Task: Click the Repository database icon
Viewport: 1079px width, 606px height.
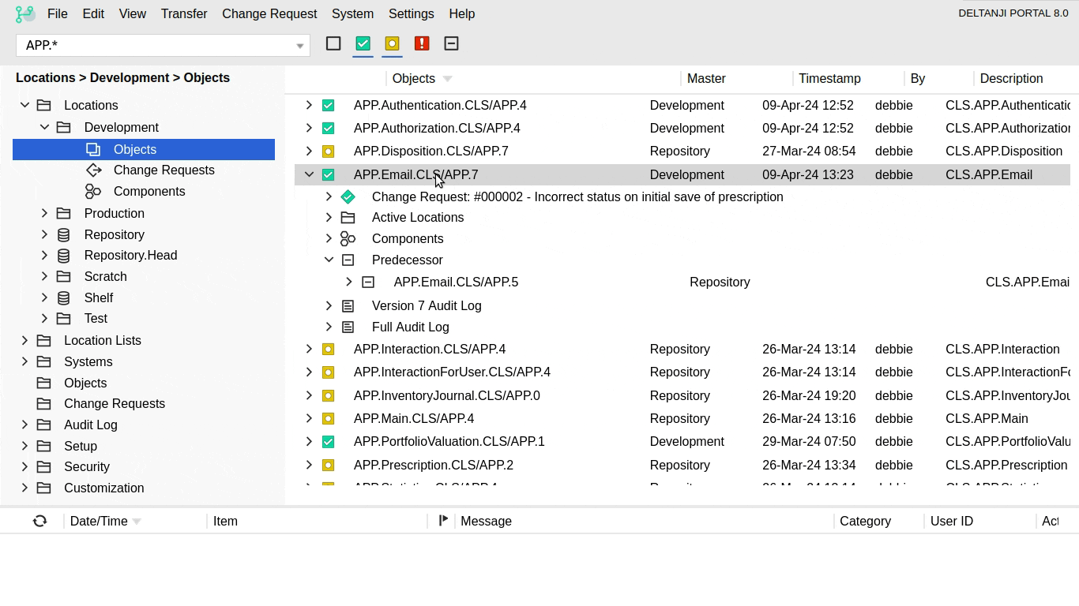Action: point(64,234)
